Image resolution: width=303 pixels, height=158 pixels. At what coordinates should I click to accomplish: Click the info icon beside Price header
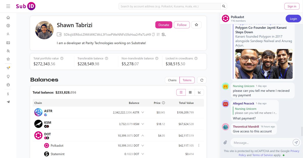(163, 103)
